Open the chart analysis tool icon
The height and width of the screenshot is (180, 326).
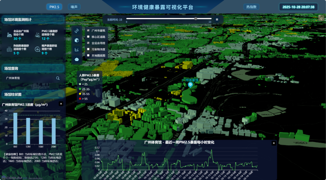(77, 49)
